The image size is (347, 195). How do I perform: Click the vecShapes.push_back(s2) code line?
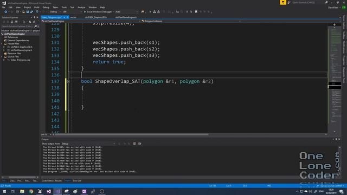pyautogui.click(x=126, y=49)
